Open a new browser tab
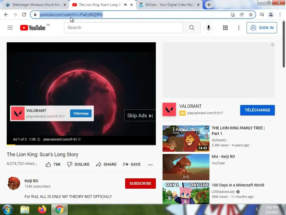 (x=209, y=5)
